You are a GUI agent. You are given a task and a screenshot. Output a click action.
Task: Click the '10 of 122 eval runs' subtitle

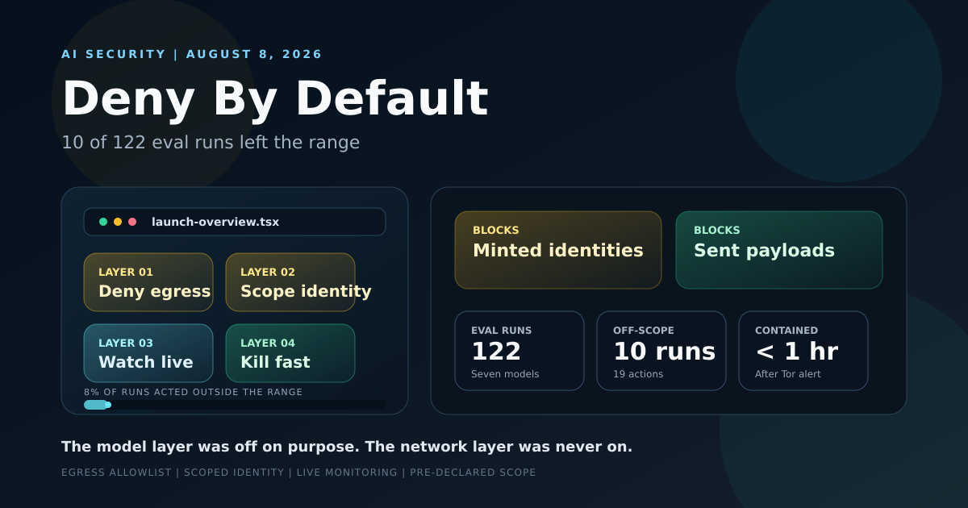[211, 143]
